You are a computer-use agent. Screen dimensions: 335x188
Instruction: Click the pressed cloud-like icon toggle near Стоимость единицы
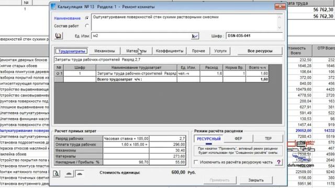click(x=80, y=173)
